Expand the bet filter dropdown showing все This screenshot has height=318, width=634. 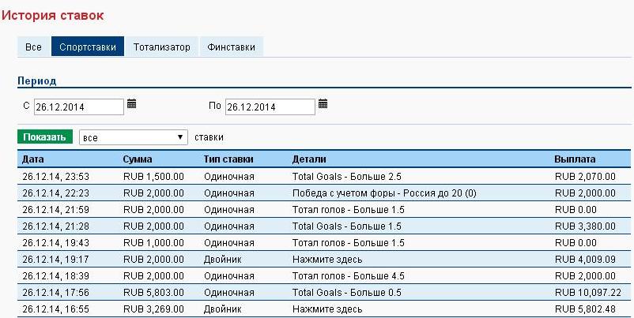[133, 137]
